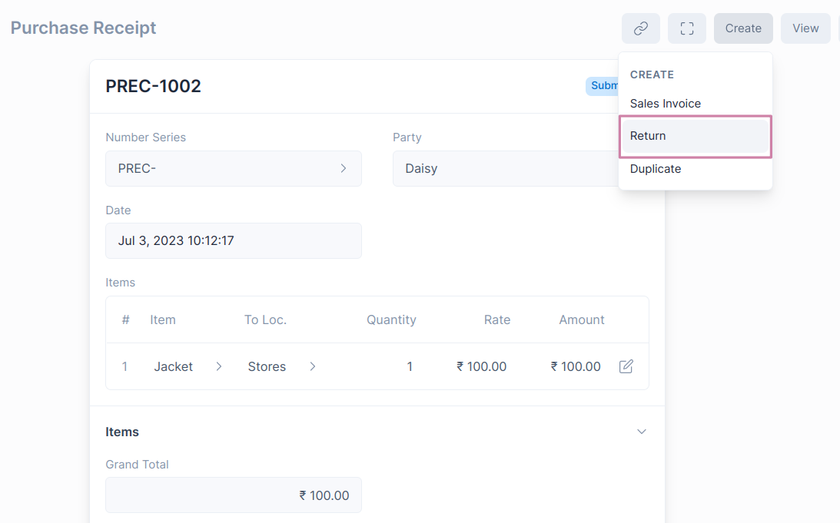This screenshot has width=840, height=523.
Task: Click the fullscreen expand icon button
Action: 686,28
